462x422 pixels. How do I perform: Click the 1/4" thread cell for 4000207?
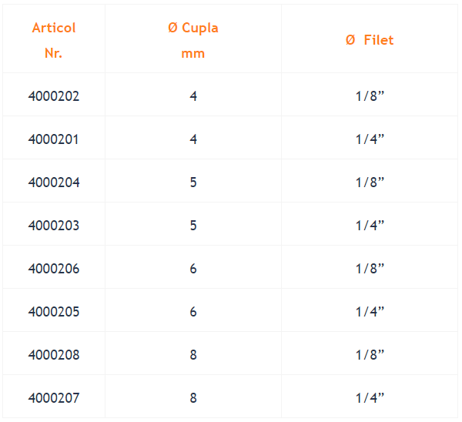370,398
